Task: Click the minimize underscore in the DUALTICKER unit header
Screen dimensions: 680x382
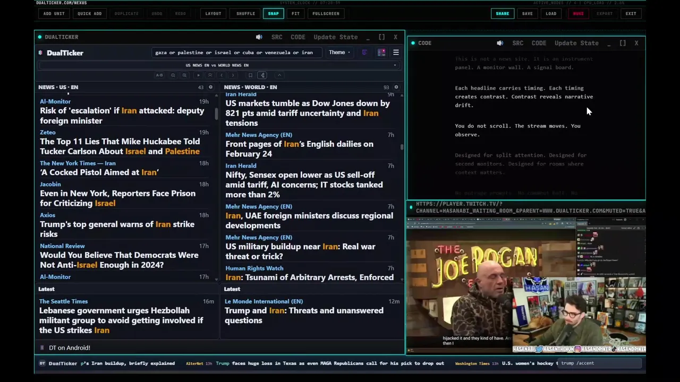Action: [x=368, y=37]
